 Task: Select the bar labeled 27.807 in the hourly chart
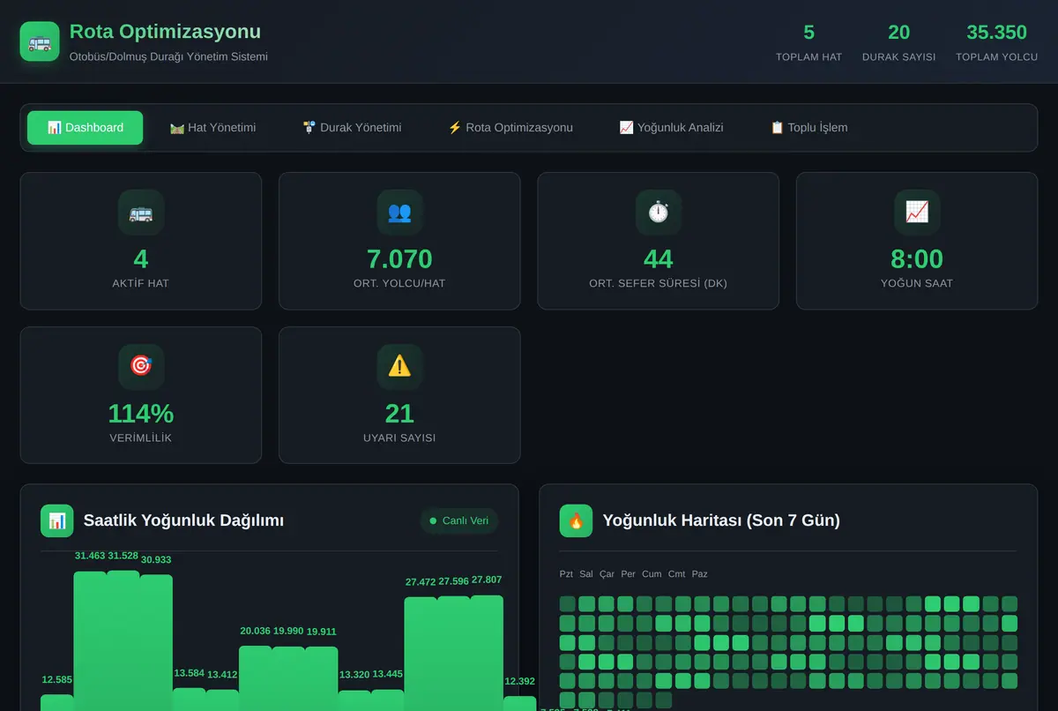tap(487, 653)
